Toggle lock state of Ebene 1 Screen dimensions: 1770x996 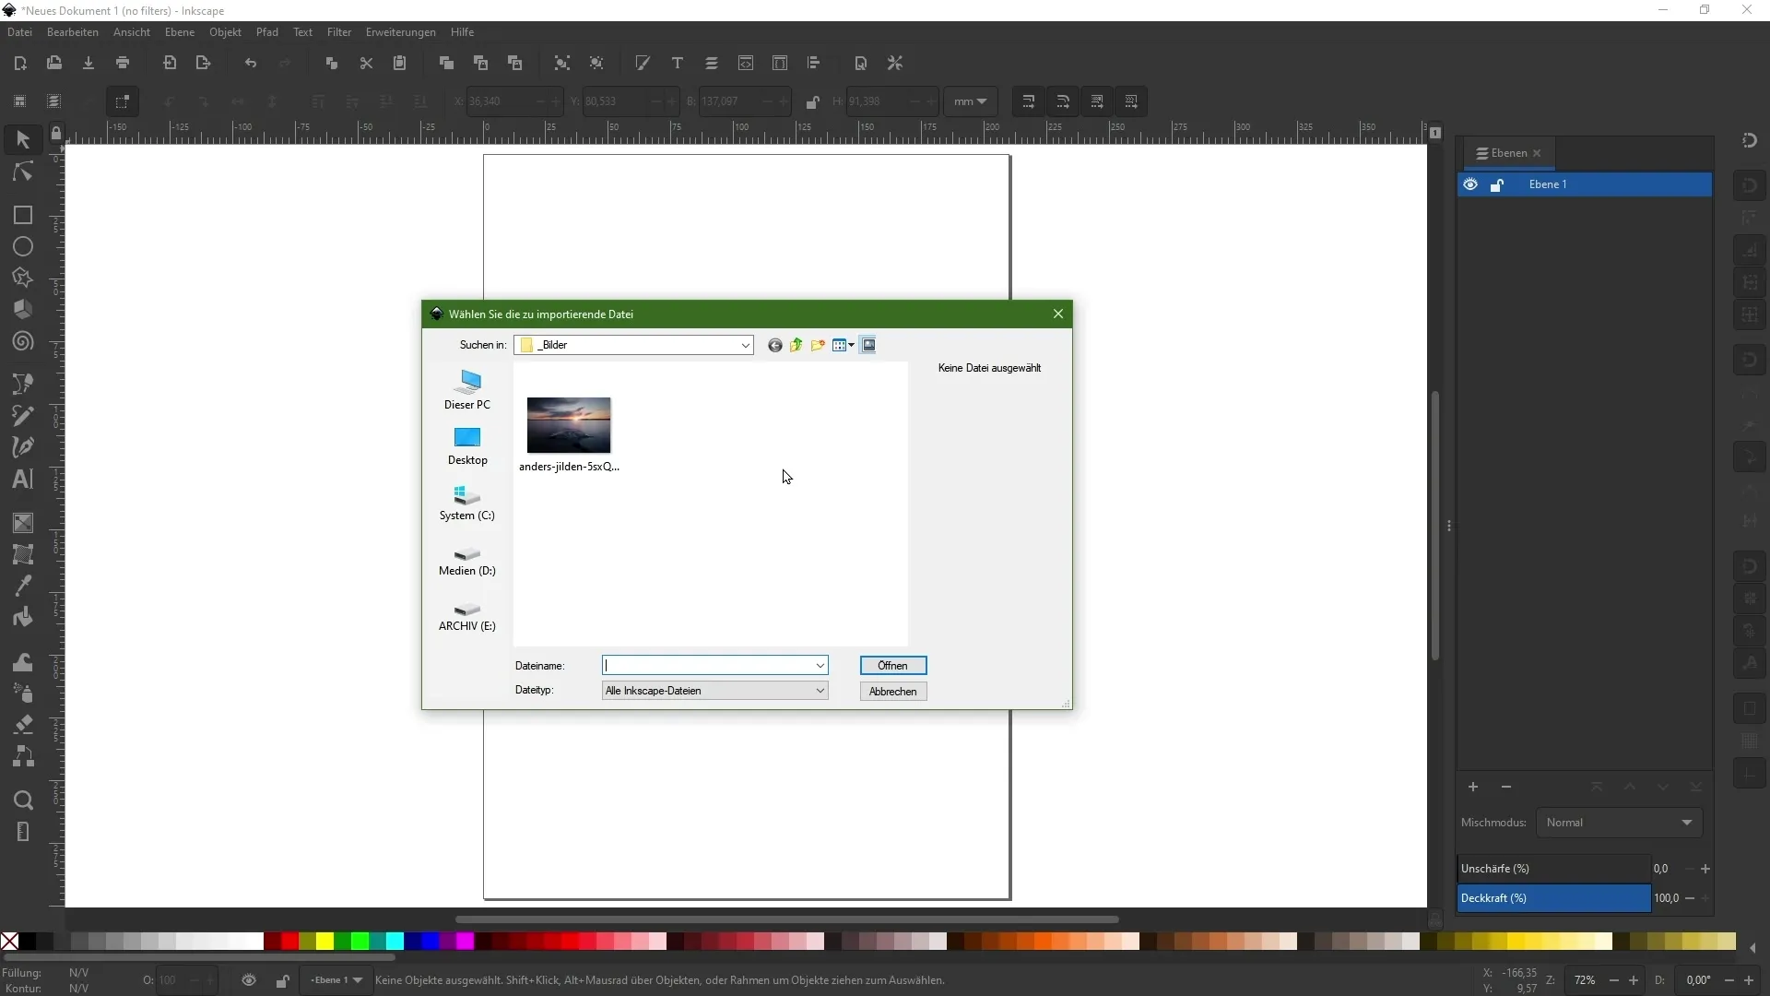(1498, 184)
